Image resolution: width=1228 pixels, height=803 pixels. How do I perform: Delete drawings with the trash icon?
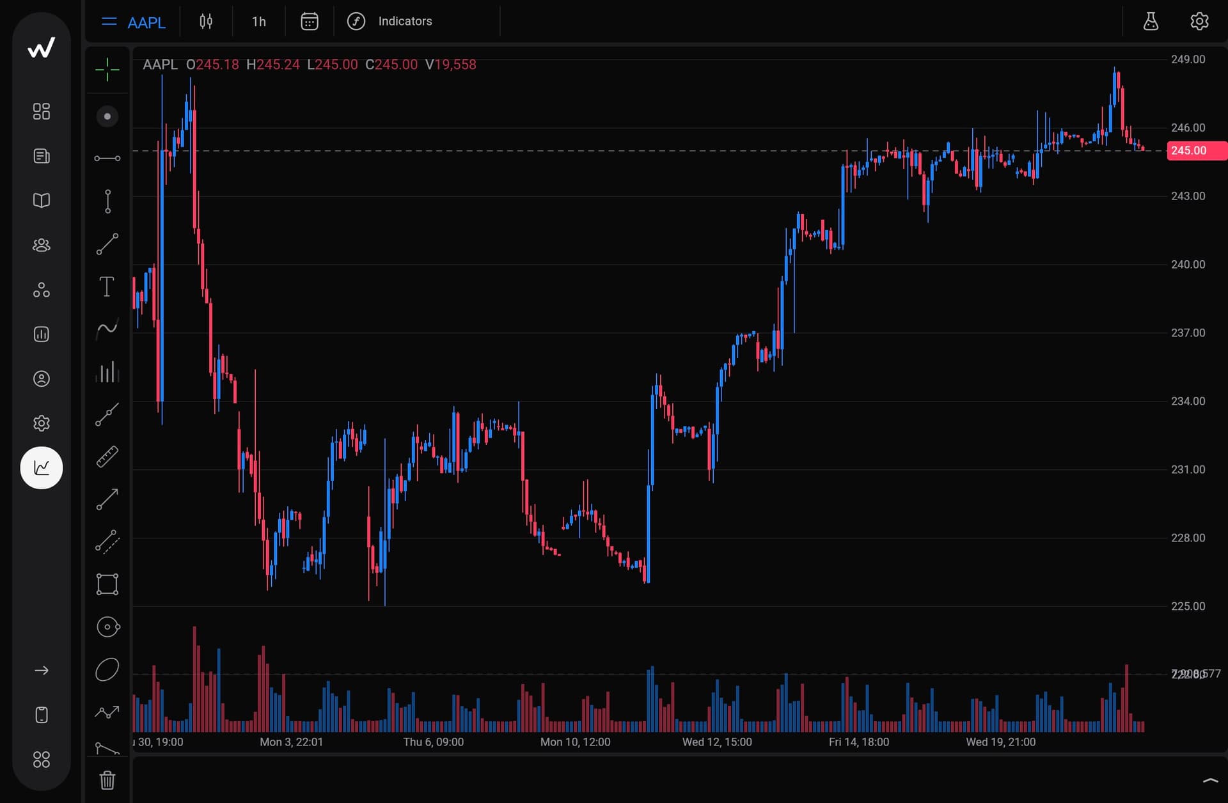point(107,780)
